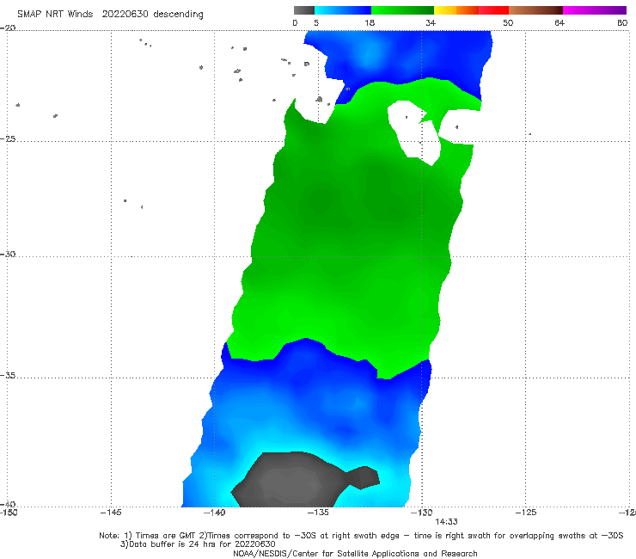Click the colorbar label '34'
Image resolution: width=636 pixels, height=559 pixels.
(x=431, y=23)
